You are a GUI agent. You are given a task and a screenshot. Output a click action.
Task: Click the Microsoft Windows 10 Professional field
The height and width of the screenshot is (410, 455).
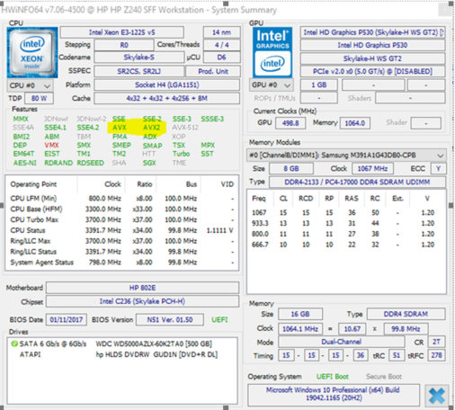coord(334,394)
